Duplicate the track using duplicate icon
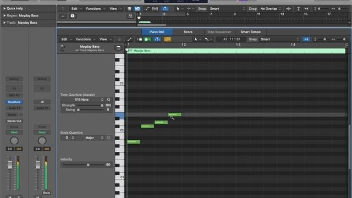Screen dimensions: 352x198 [x=73, y=16]
